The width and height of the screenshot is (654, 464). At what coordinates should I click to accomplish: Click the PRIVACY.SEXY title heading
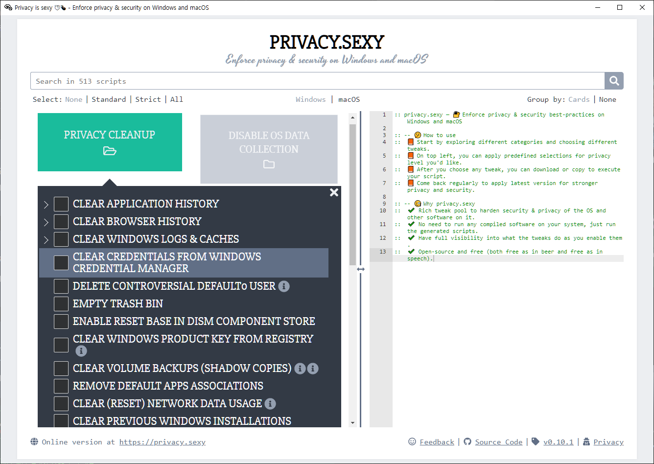pos(327,42)
